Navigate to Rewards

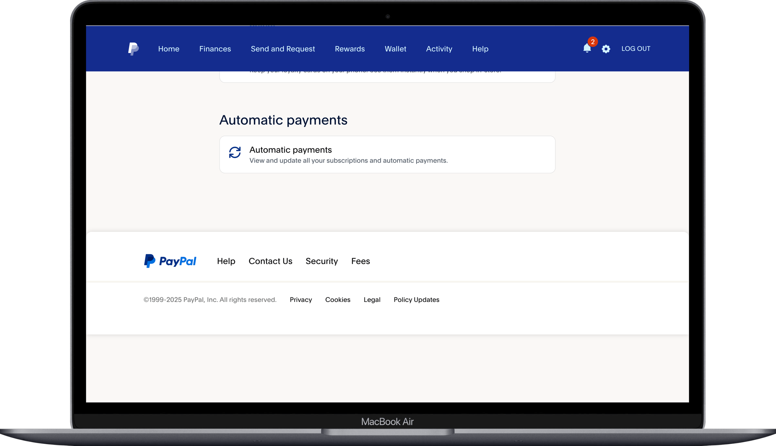(350, 49)
